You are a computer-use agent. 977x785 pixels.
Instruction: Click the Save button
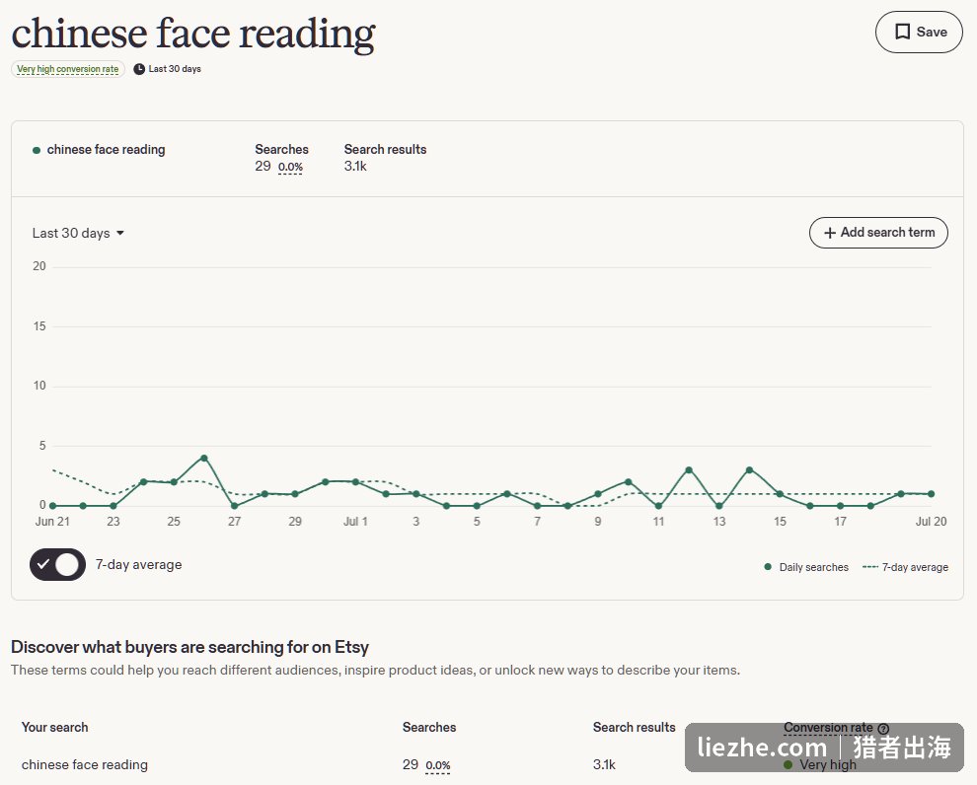[919, 32]
